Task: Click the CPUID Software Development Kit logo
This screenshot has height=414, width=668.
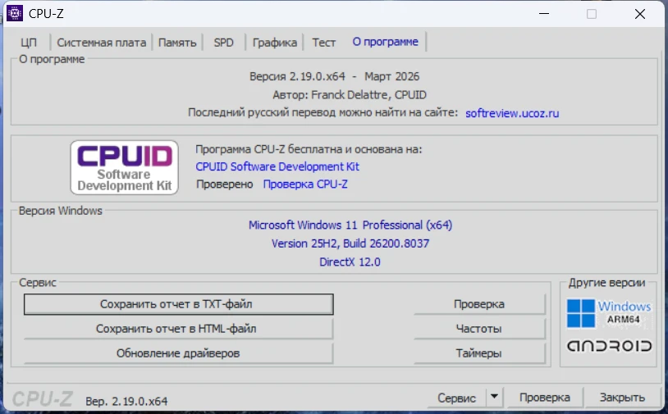Action: (x=125, y=167)
